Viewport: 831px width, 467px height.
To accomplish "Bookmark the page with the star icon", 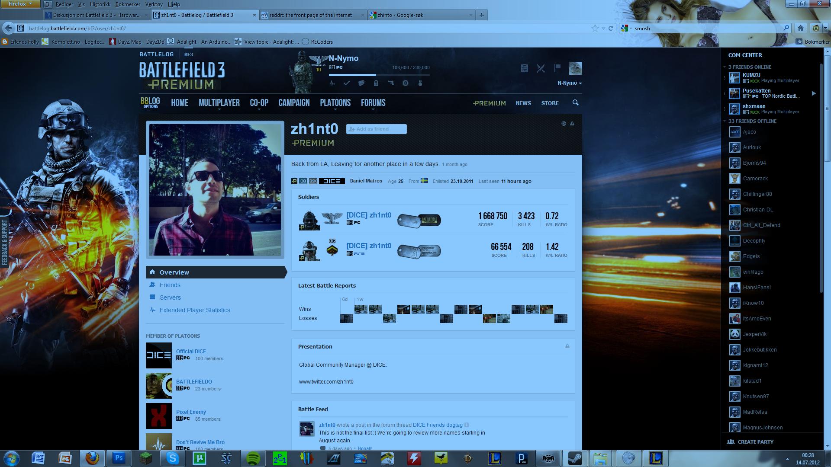I will point(595,28).
